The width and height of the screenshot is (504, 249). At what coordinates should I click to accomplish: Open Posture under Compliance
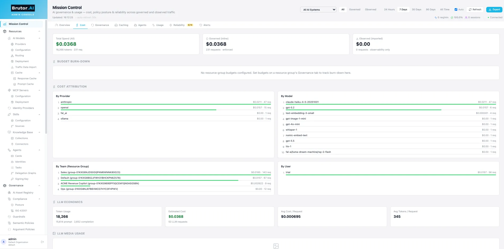tap(19, 205)
